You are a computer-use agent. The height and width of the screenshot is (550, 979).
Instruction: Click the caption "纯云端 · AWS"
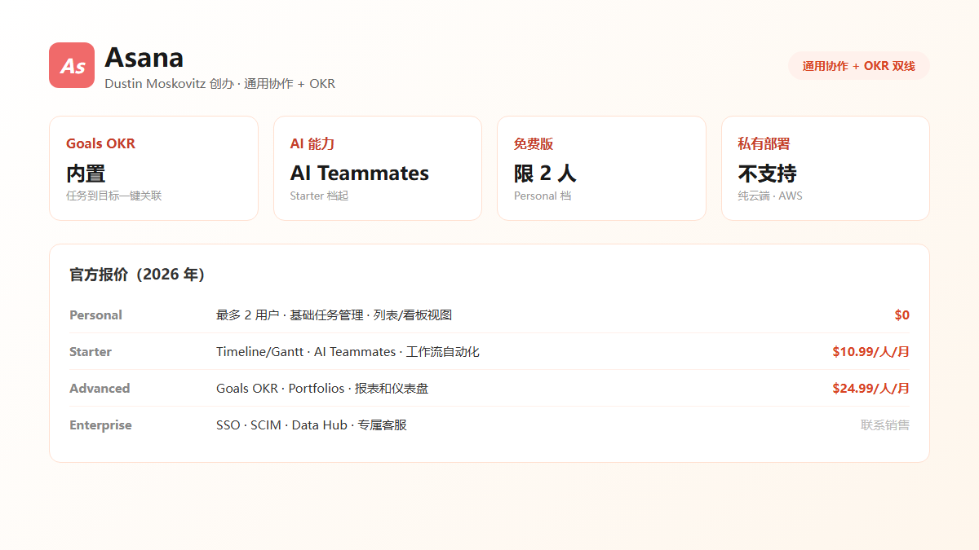click(770, 196)
